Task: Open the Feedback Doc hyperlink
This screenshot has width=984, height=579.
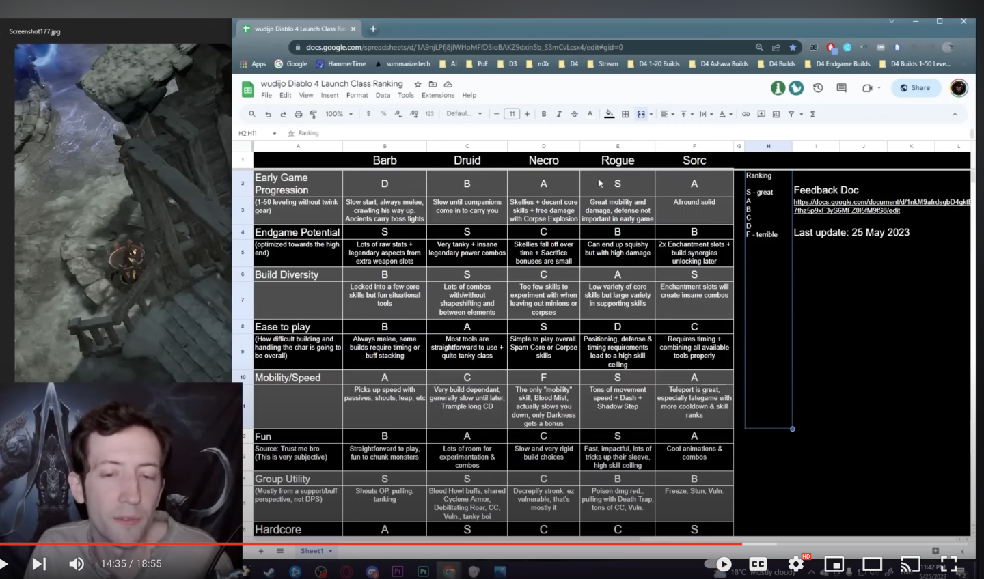Action: point(881,206)
